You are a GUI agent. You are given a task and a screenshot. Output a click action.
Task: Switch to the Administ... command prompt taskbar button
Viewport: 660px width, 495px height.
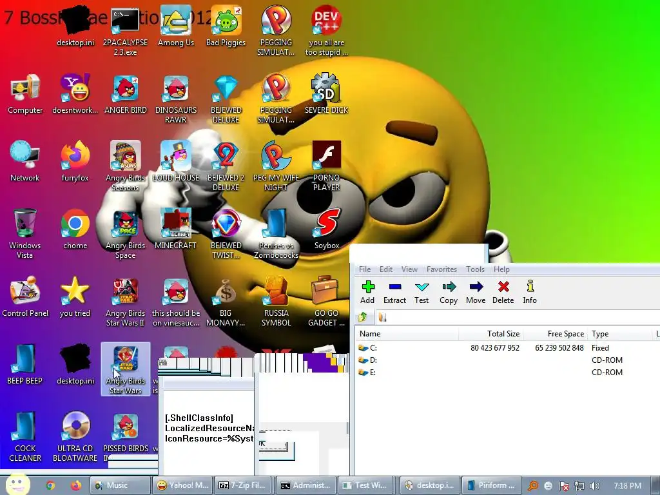point(306,485)
